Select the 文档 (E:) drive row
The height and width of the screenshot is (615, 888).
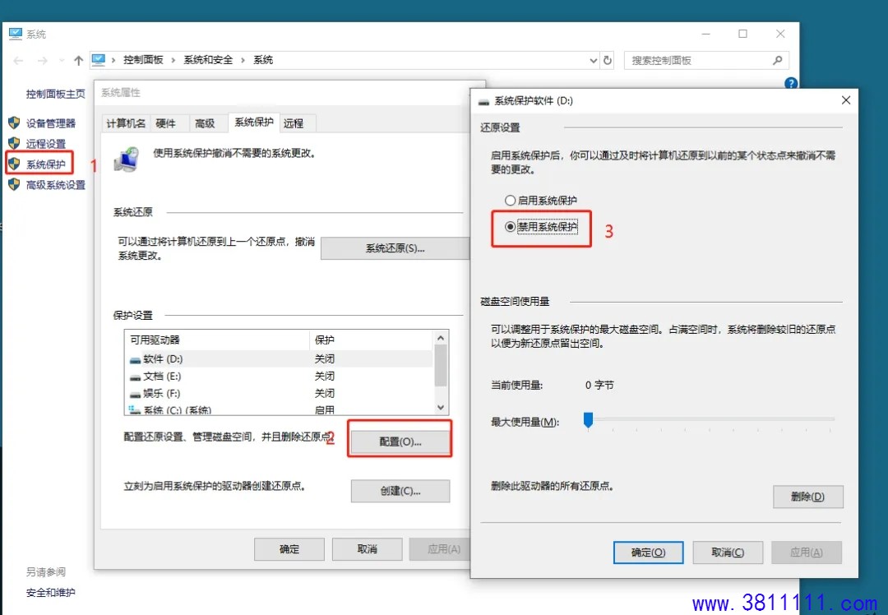(280, 376)
